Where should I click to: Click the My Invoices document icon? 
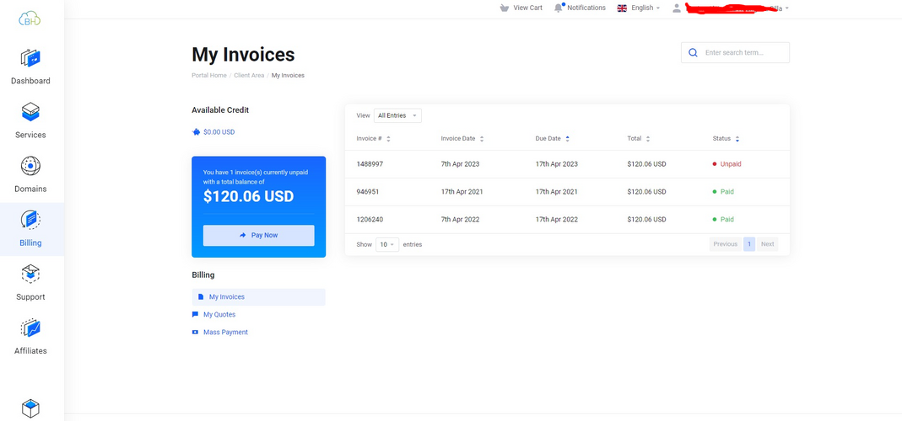click(201, 297)
